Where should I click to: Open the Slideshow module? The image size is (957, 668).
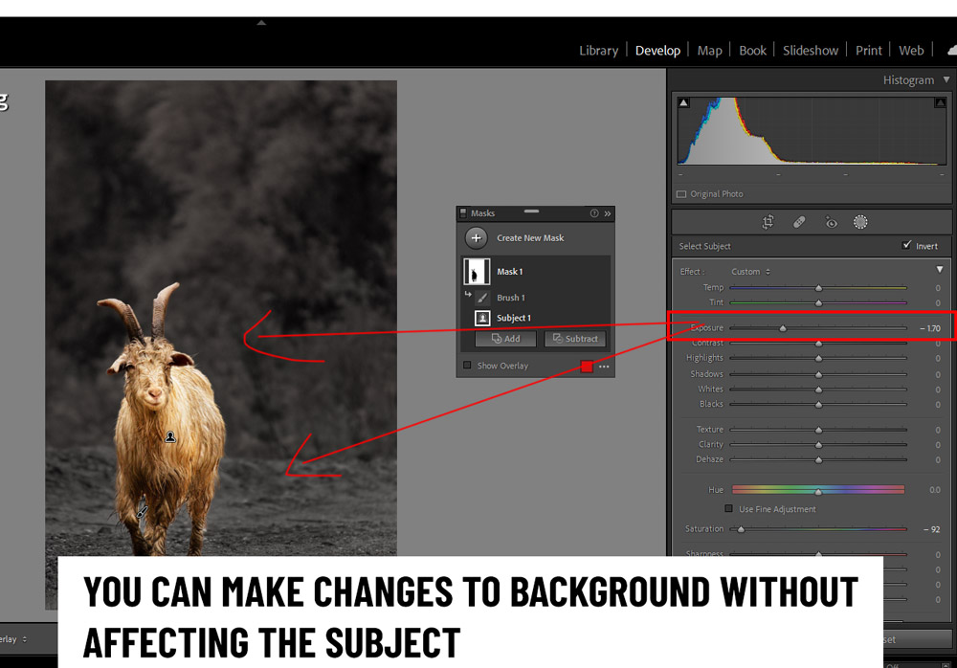[x=811, y=51]
